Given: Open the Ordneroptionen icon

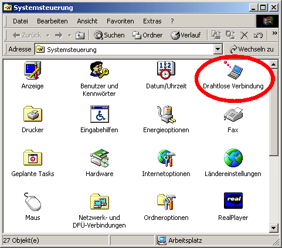Looking at the screenshot, I should tap(167, 202).
